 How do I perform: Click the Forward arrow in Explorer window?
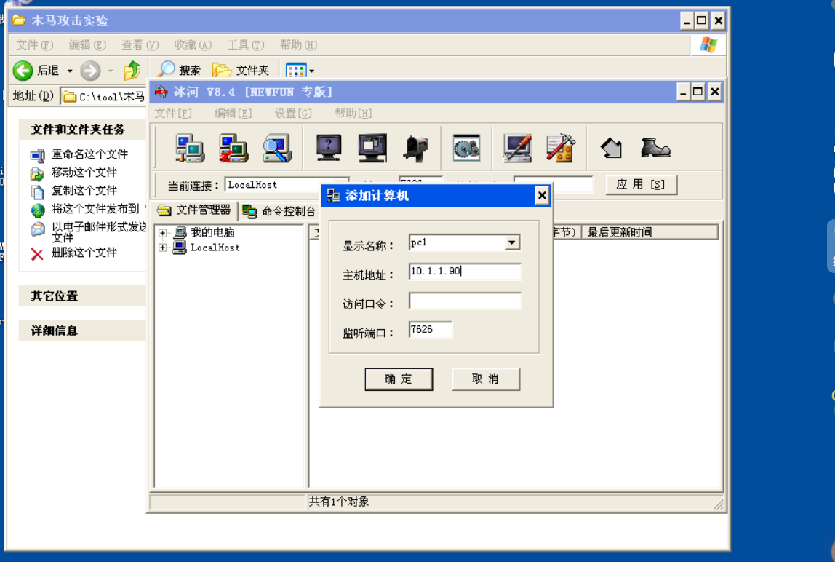click(x=90, y=71)
